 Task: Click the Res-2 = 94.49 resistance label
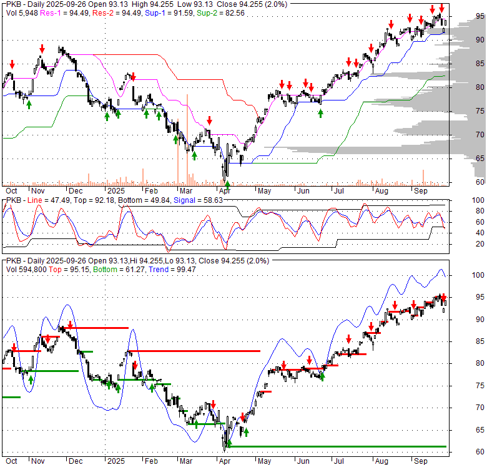click(117, 13)
